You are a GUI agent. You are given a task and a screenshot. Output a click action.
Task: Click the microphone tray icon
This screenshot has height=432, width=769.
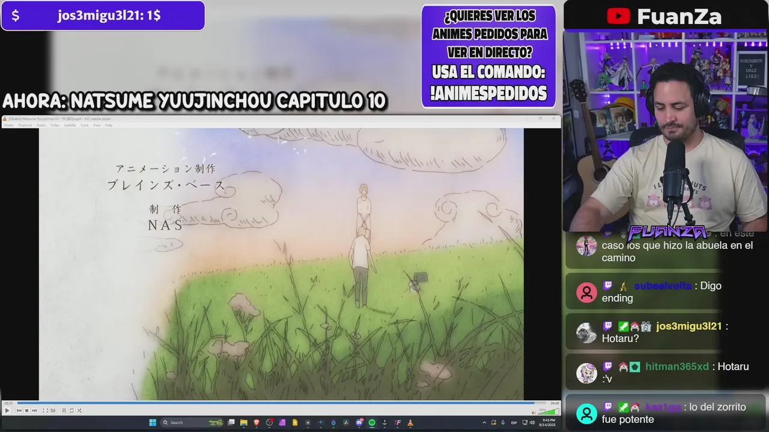tap(503, 422)
